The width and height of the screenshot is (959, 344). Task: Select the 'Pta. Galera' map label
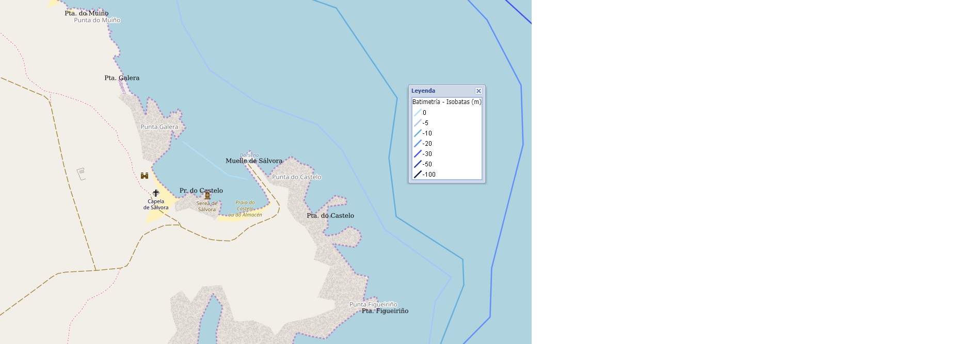click(x=122, y=78)
